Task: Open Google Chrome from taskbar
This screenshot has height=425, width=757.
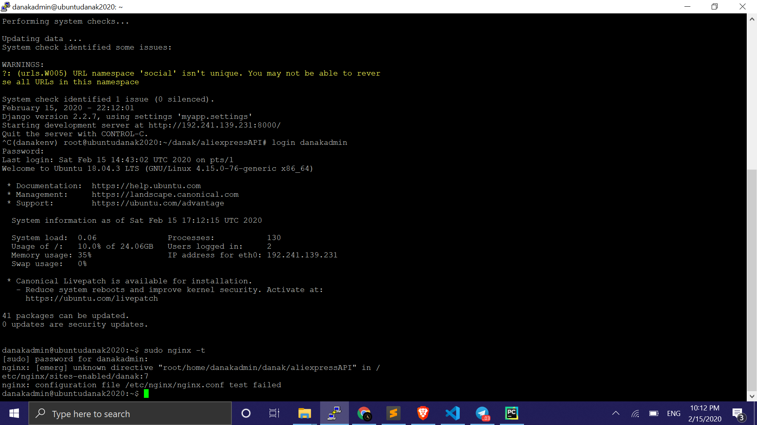Action: point(364,413)
